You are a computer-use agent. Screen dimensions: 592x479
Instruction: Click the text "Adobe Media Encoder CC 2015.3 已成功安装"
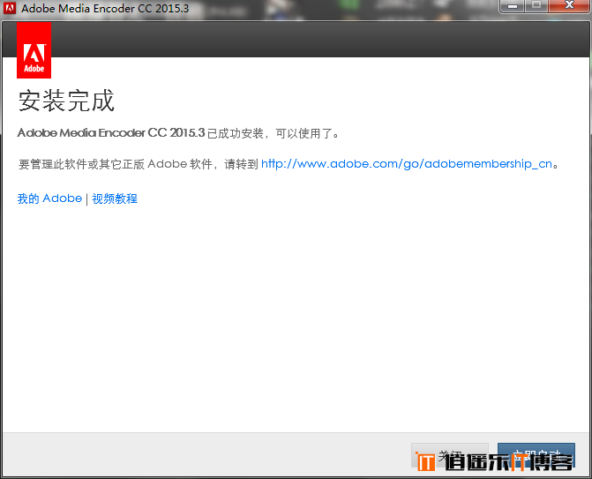pos(140,133)
